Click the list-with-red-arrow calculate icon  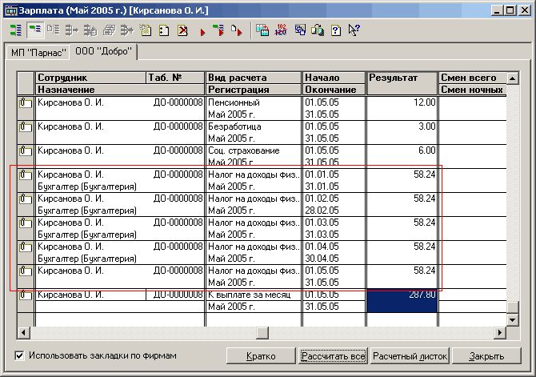(x=218, y=30)
